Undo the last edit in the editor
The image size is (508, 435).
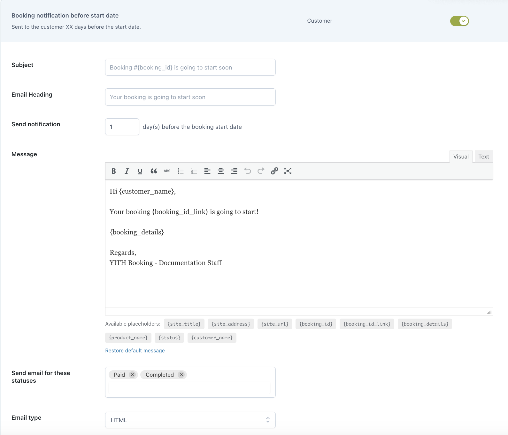[x=248, y=171]
